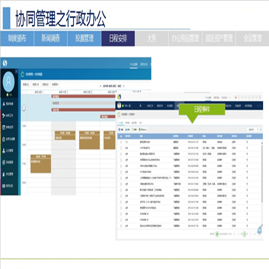Click the clock icon beside all-day events
Image resolution: width=269 pixels, height=269 pixels.
coord(24,108)
